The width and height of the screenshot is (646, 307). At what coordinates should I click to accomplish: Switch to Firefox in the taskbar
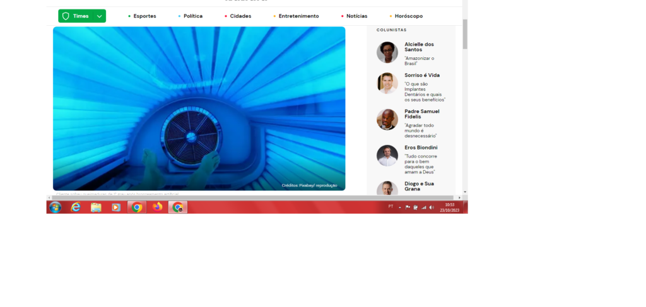pos(157,207)
